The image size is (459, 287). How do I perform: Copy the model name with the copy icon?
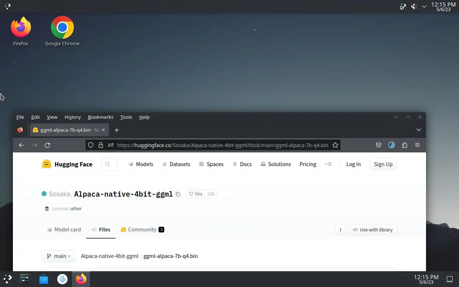(178, 194)
